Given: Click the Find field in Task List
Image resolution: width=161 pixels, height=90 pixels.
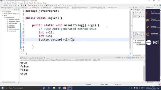Looking at the screenshot, I should (x=136, y=17).
